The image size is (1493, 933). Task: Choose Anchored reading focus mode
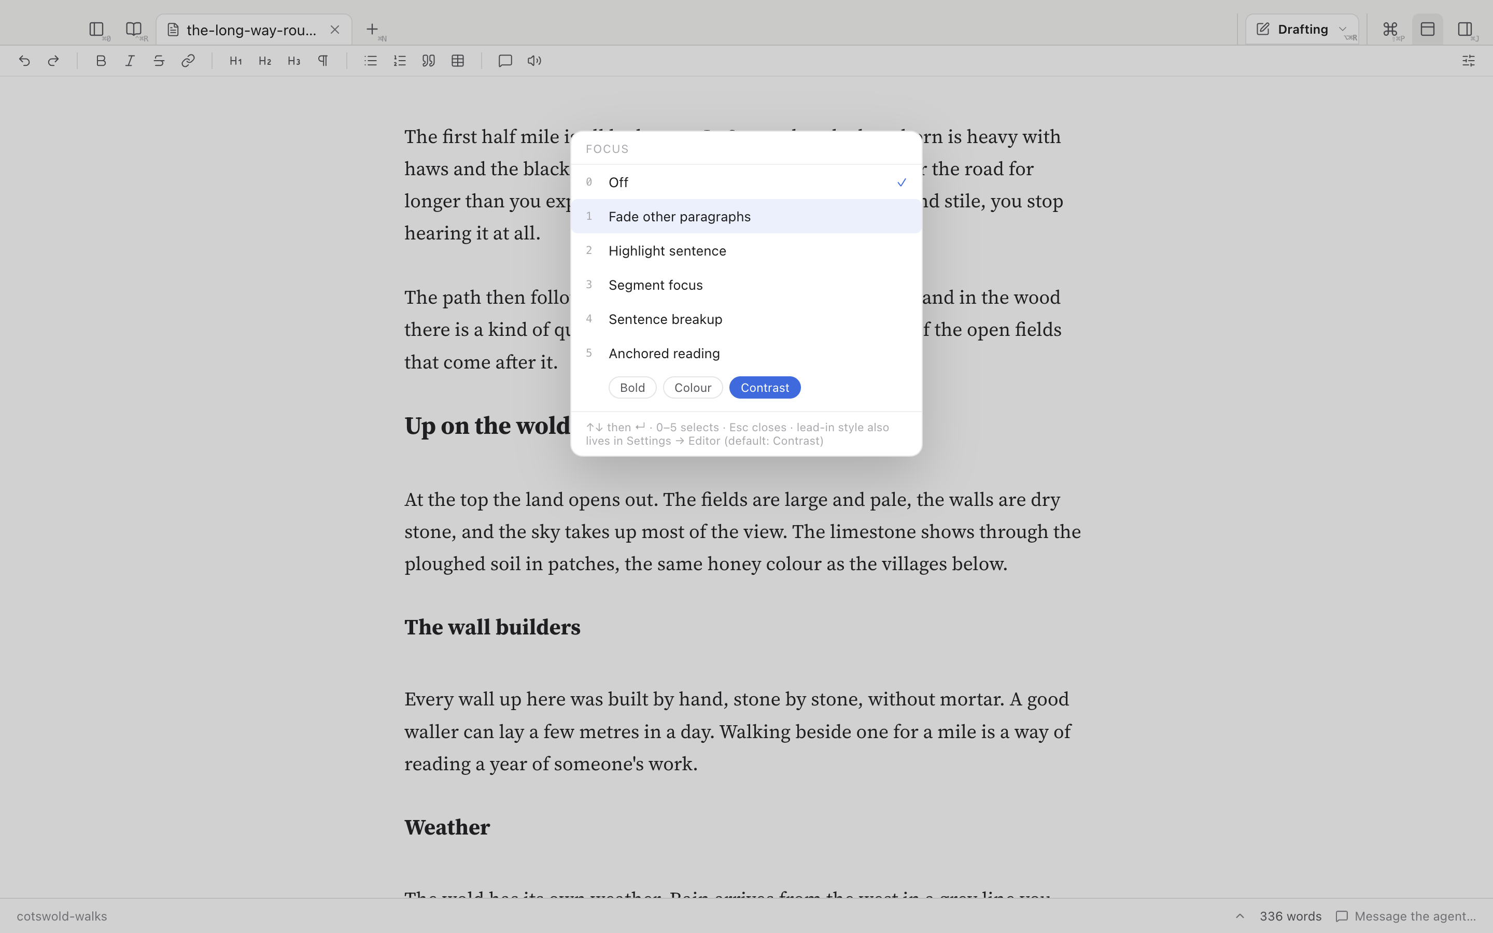pos(746,354)
